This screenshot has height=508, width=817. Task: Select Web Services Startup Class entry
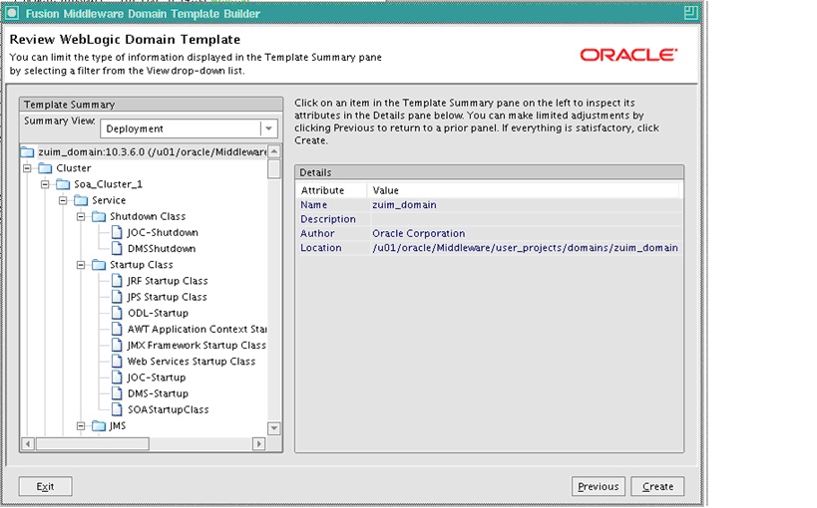tap(192, 362)
